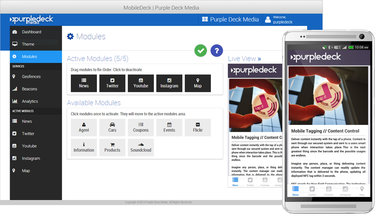
Task: Click the Modules gear icon in heading
Action: coord(70,37)
